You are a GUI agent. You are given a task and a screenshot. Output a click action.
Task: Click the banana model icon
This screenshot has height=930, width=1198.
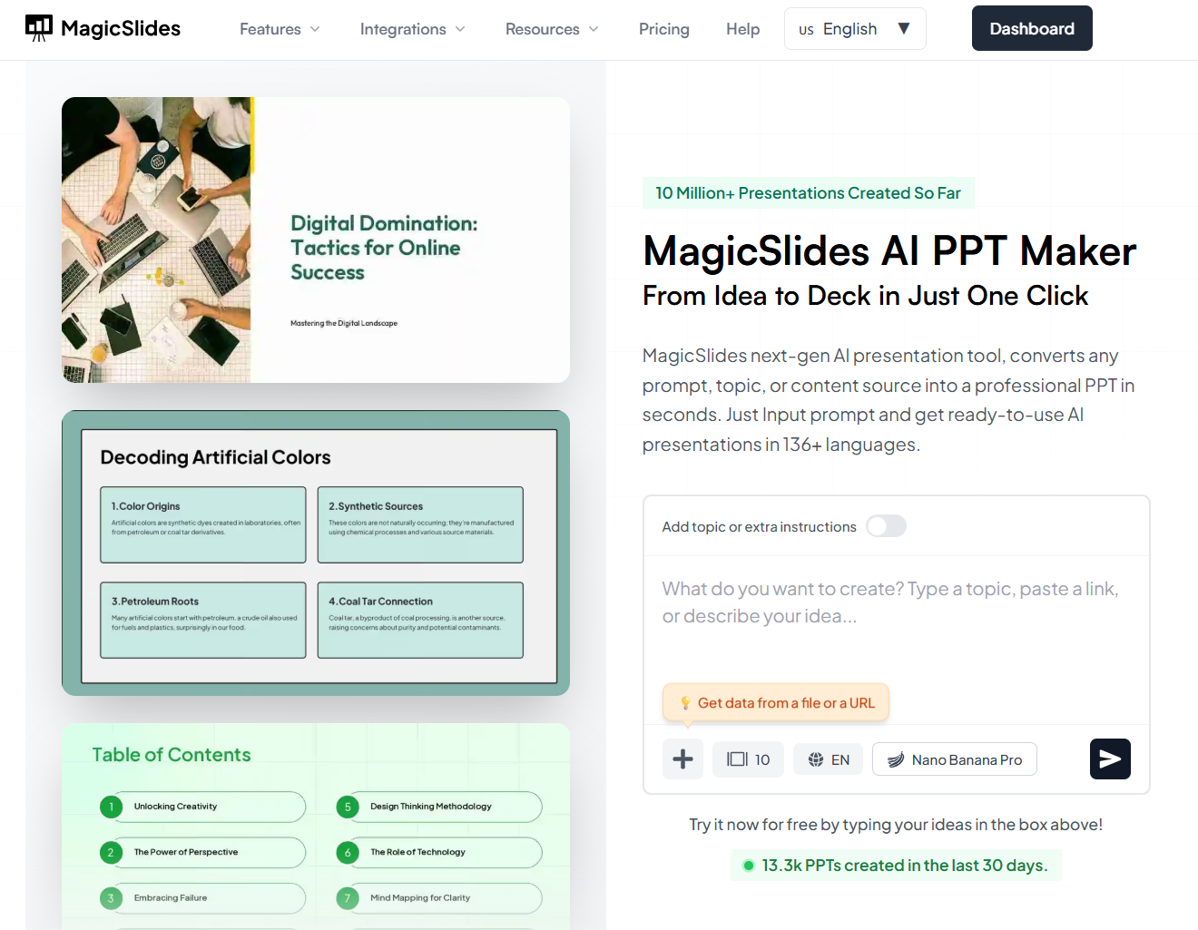click(896, 759)
